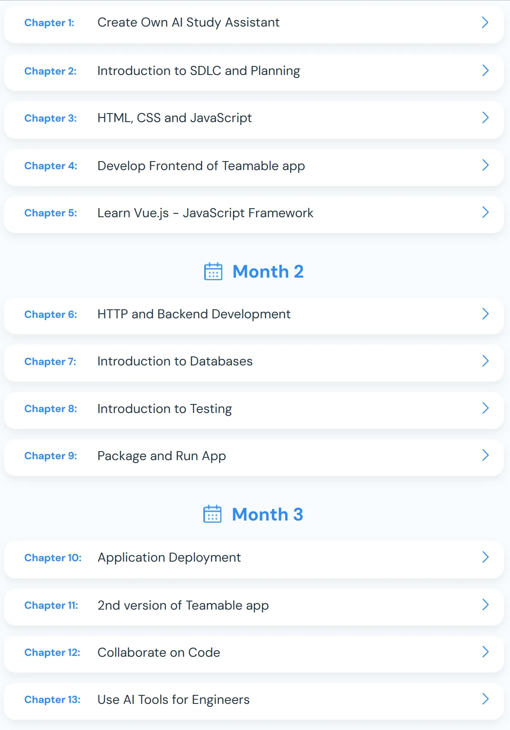Select 'HTML, CSS and JavaScript' title

tap(175, 118)
